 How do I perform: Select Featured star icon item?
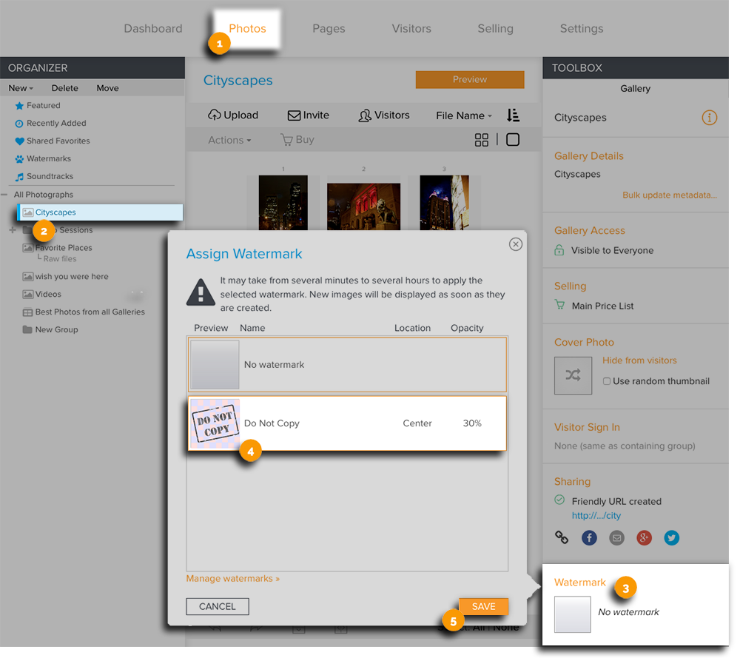19,106
